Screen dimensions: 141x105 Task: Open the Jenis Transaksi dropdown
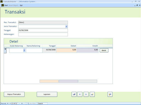67,26
